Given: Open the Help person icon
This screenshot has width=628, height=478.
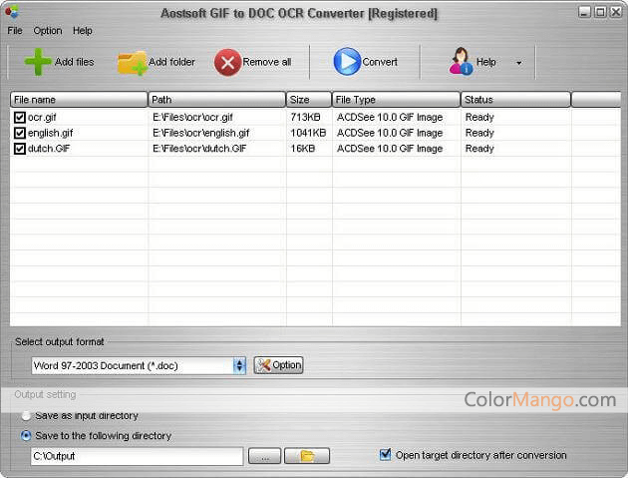Looking at the screenshot, I should click(x=461, y=61).
